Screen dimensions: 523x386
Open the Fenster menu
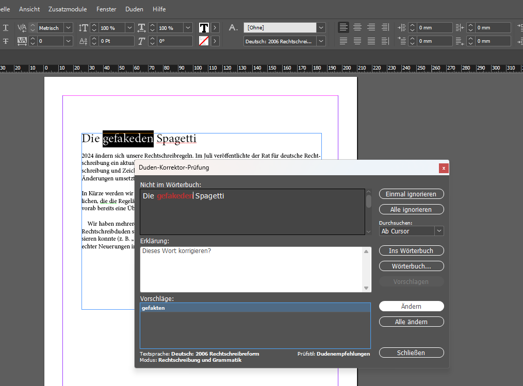coord(106,9)
